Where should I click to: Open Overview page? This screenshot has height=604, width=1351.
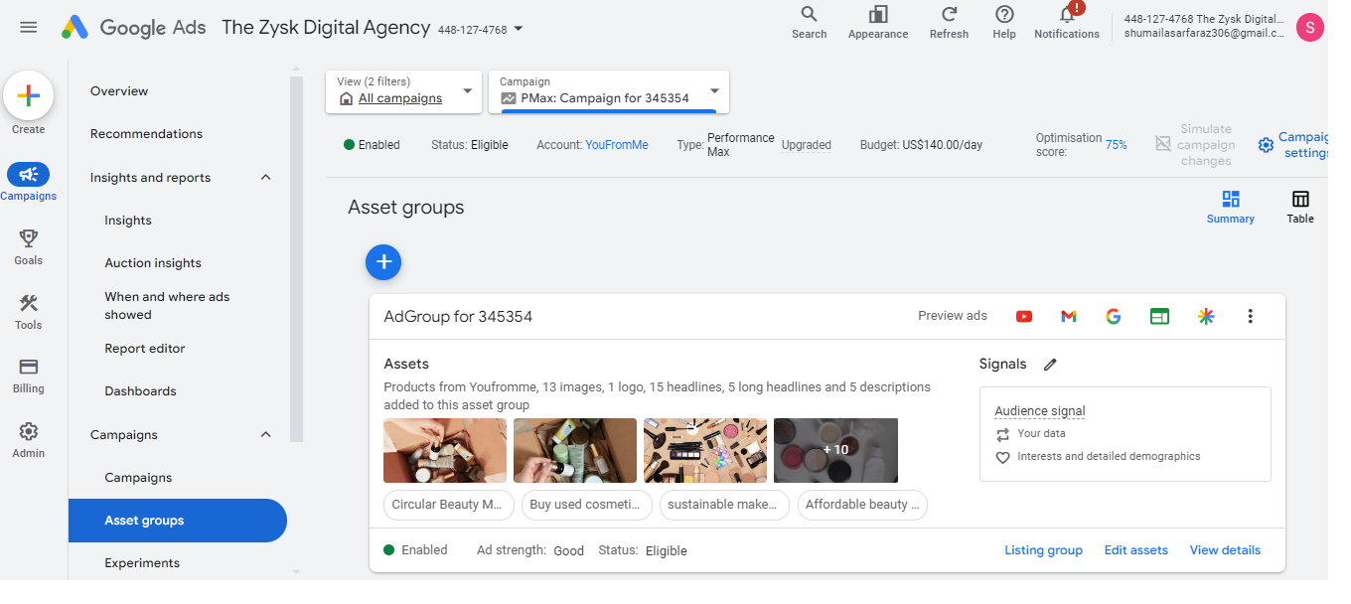pyautogui.click(x=119, y=90)
